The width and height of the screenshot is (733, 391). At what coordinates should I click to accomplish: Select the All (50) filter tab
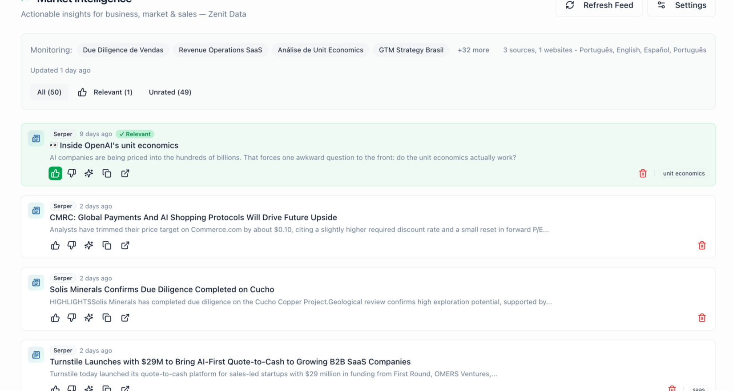point(49,92)
